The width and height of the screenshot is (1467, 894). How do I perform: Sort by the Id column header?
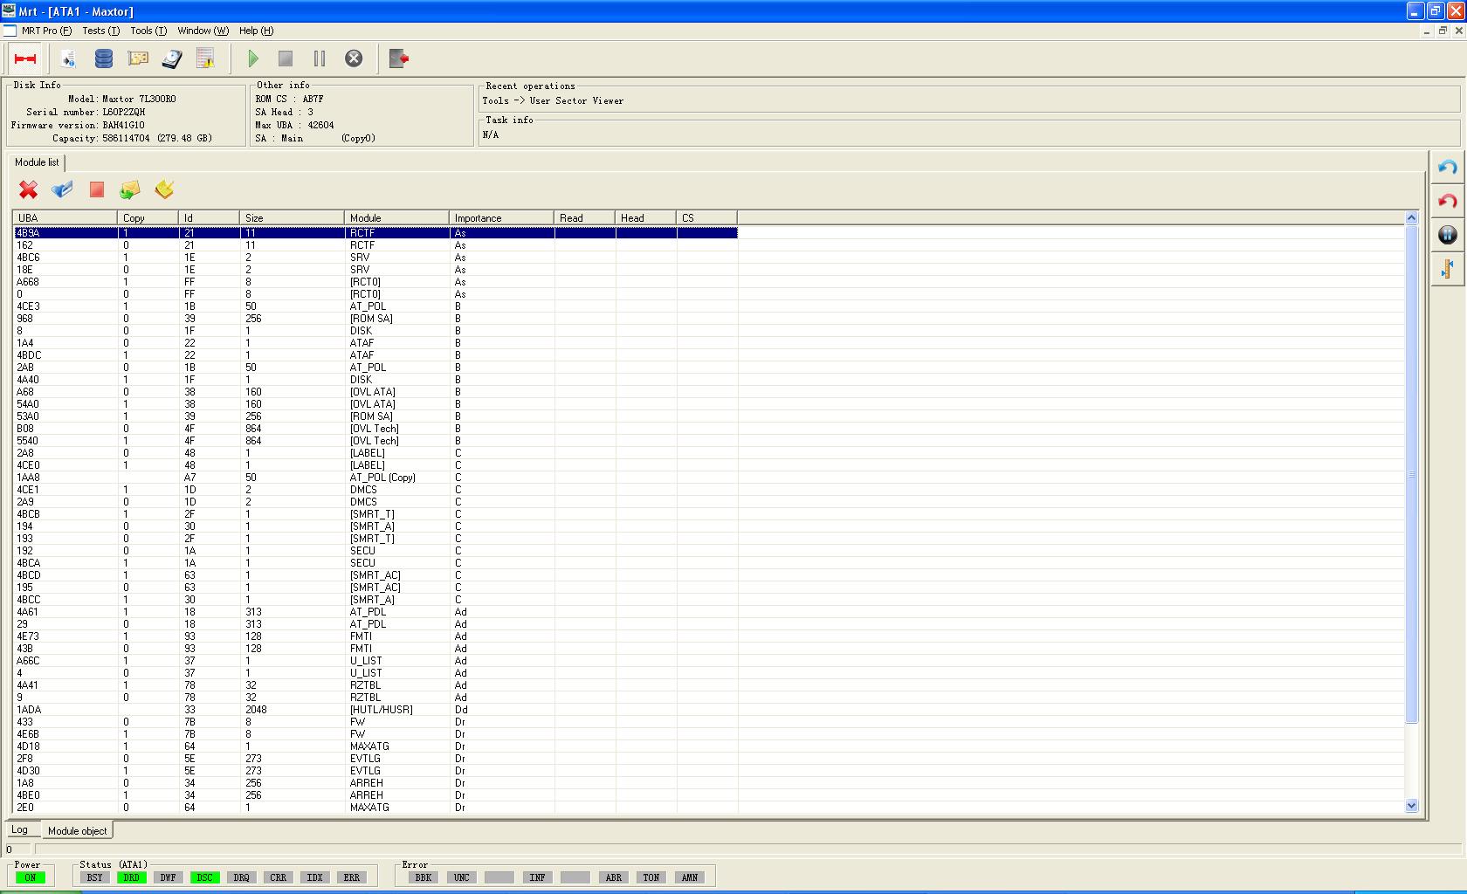pos(210,218)
